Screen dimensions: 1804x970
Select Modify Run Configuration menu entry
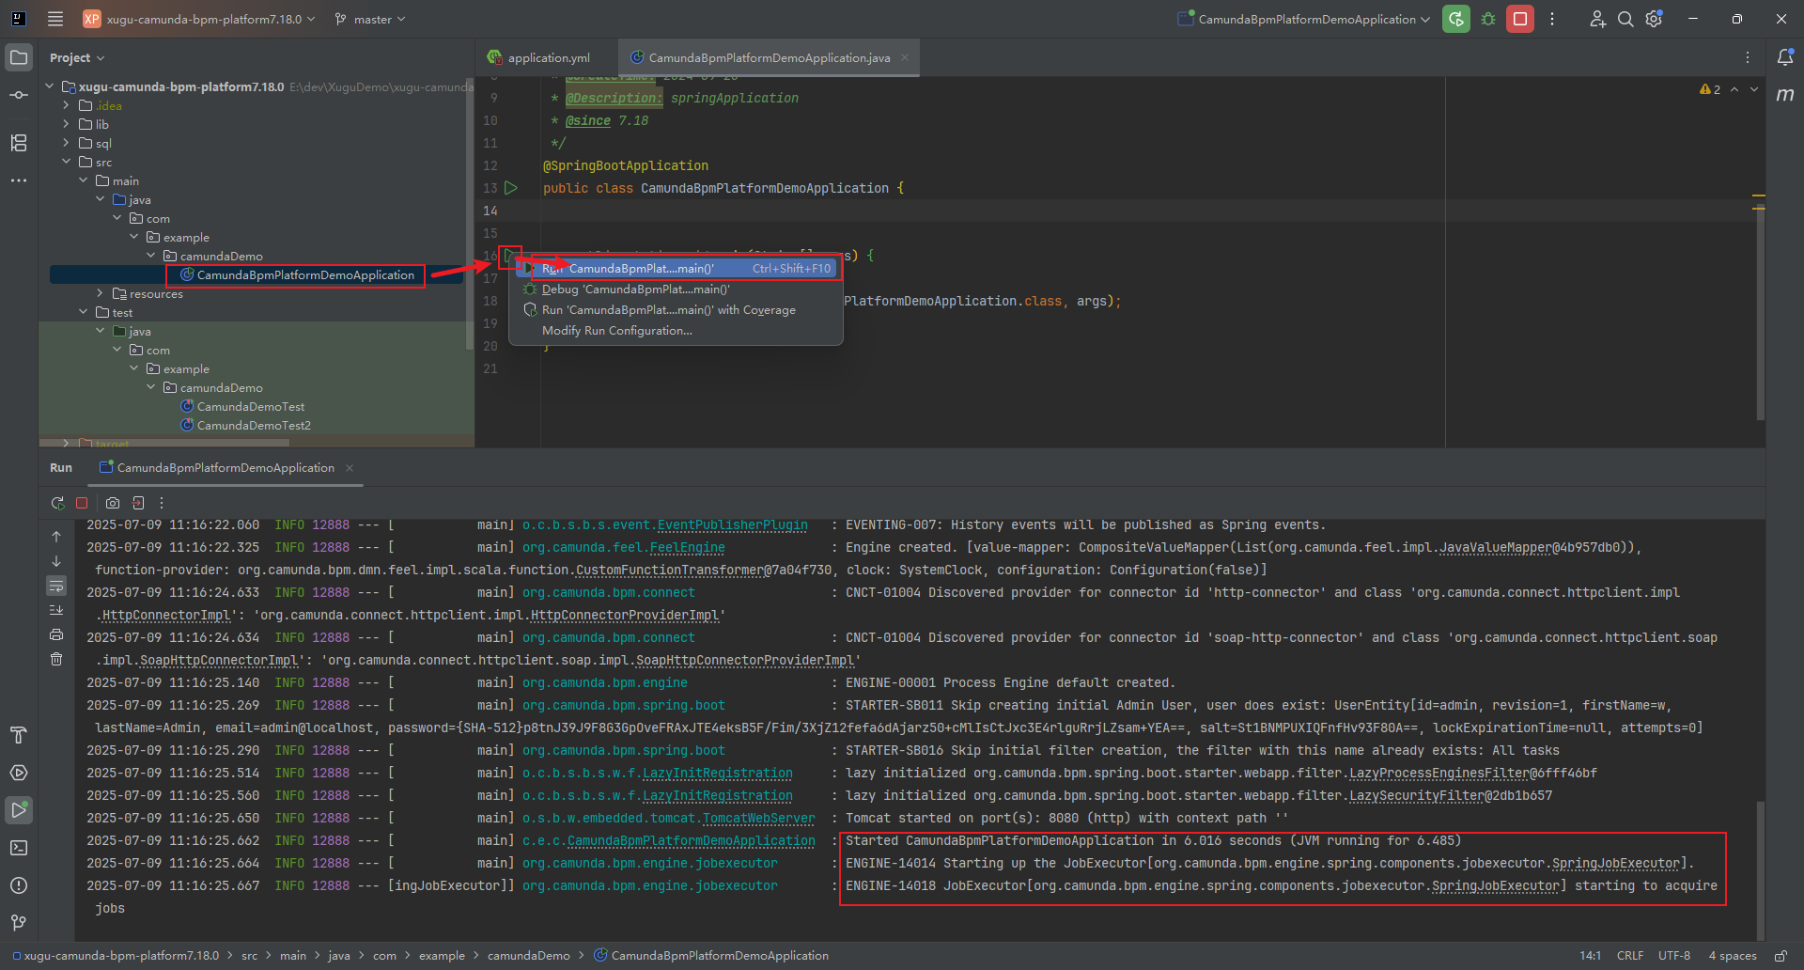pos(616,331)
